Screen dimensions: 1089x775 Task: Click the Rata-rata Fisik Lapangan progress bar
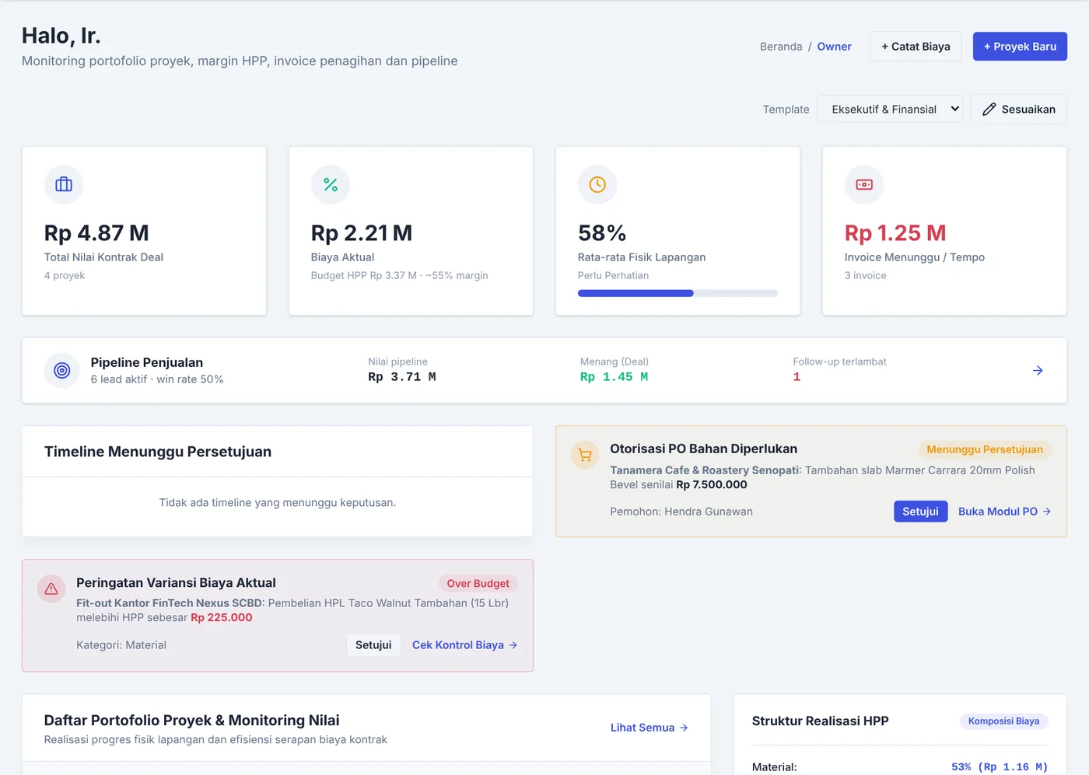678,293
